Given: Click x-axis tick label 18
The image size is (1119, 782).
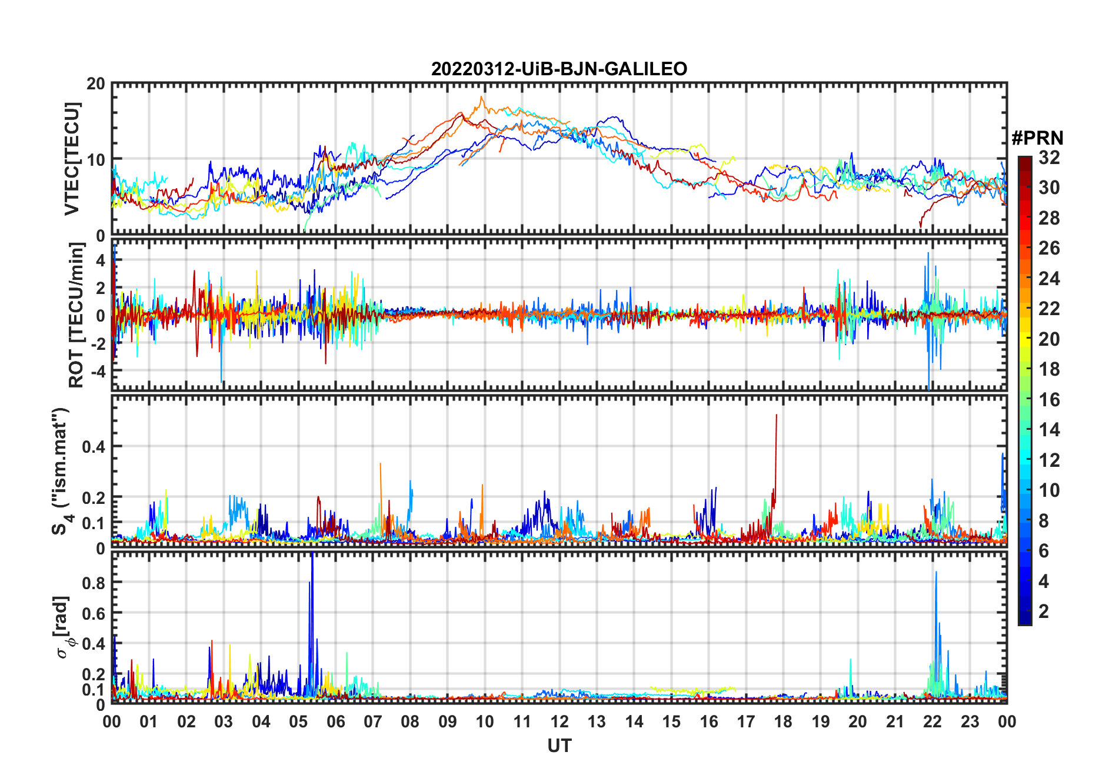Looking at the screenshot, I should point(783,722).
